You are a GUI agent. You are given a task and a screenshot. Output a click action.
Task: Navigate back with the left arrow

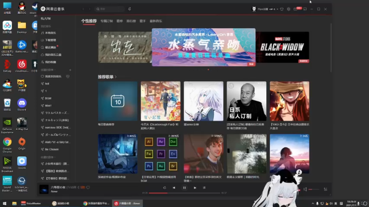tap(83, 9)
